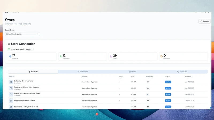214x120 pixels.
Task: Click the $25.00 price cell
Action: coord(133,82)
